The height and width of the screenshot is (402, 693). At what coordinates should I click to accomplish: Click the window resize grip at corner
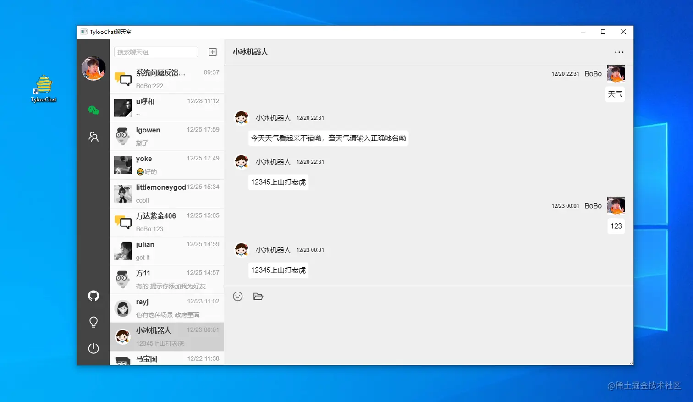click(631, 363)
